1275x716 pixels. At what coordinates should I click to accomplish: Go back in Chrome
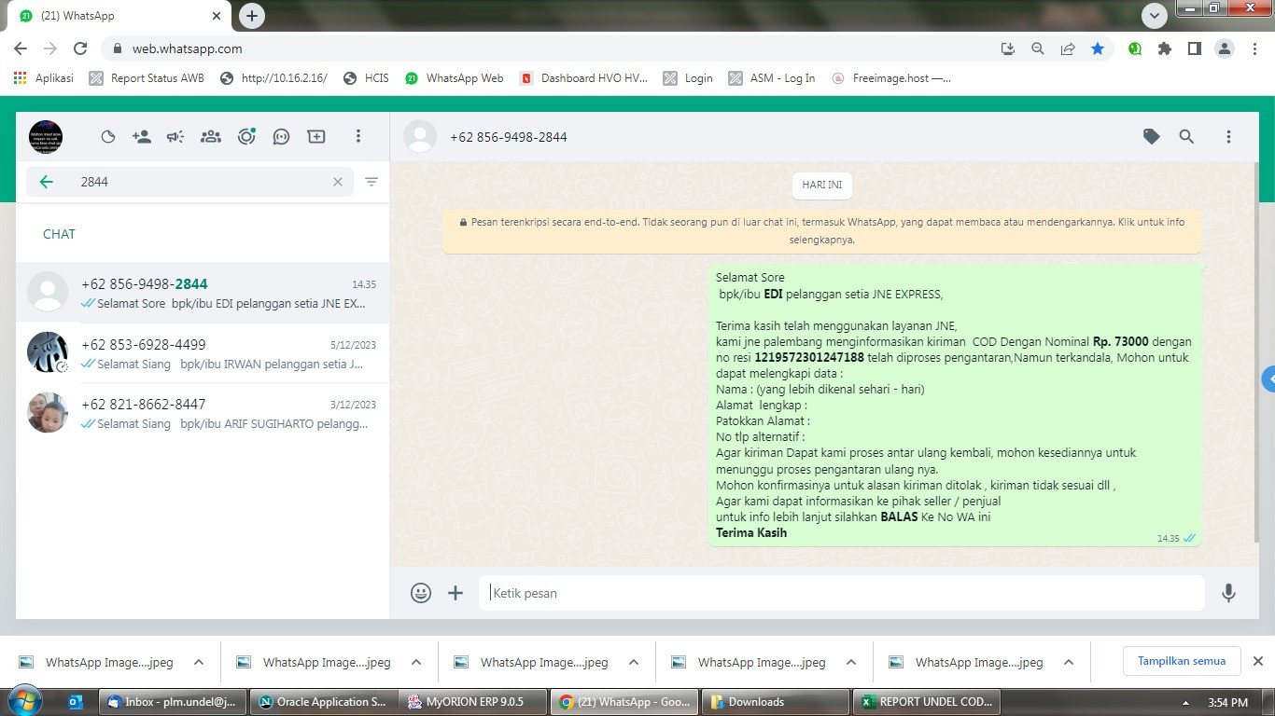point(21,48)
